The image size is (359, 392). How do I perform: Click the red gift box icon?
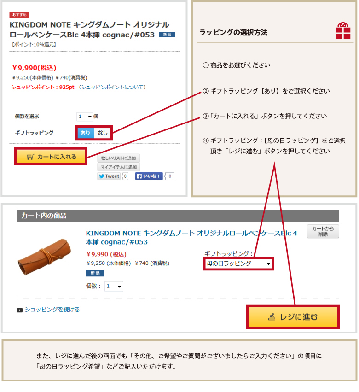343,30
